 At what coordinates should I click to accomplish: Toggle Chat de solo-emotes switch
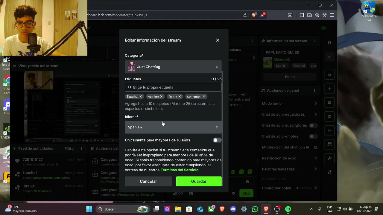pyautogui.click(x=313, y=136)
